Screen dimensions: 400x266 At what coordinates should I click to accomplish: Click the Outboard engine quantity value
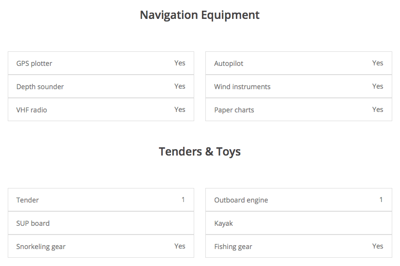point(381,200)
